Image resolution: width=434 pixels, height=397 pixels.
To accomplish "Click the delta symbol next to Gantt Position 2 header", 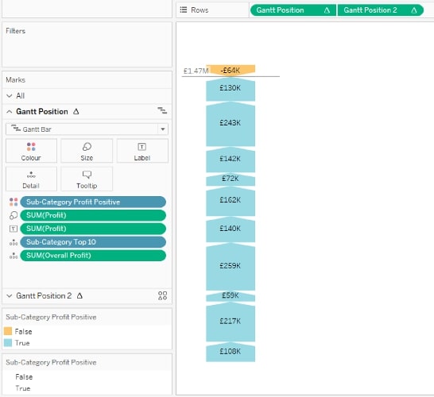I will click(x=79, y=295).
